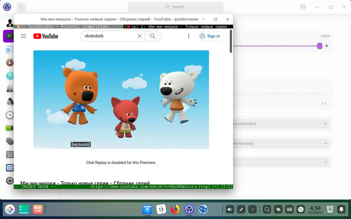Open Network globe icon in sidebar
The image size is (351, 219).
pos(10,76)
